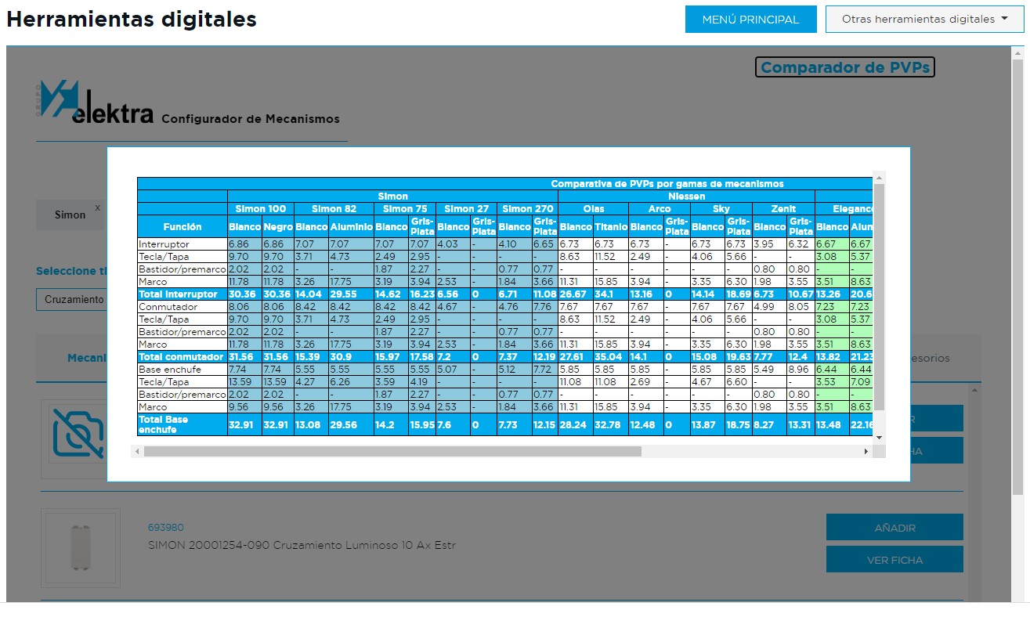Select the Simon 75 column header
This screenshot has height=617, width=1030.
[x=404, y=209]
